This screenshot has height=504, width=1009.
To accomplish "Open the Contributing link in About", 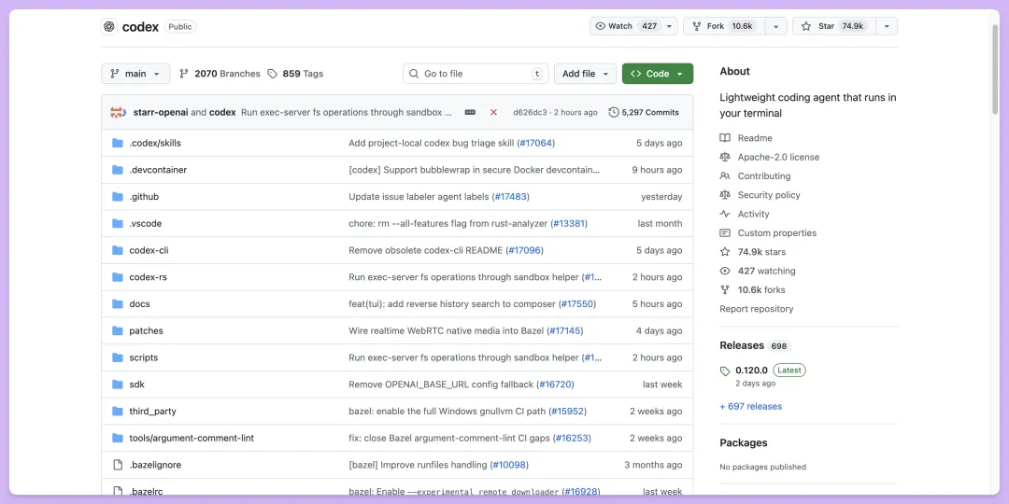I will coord(764,176).
